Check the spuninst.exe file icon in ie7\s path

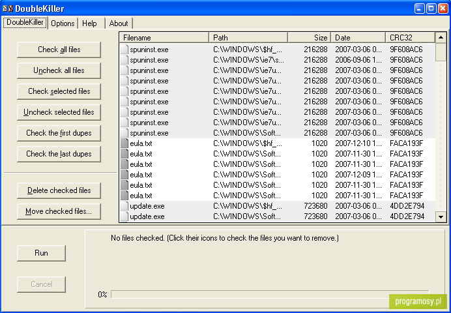tap(124, 60)
